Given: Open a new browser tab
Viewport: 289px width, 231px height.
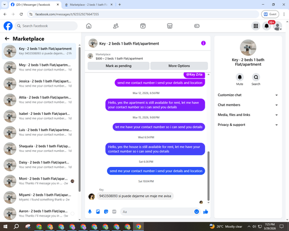Looking at the screenshot, I should [120, 5].
